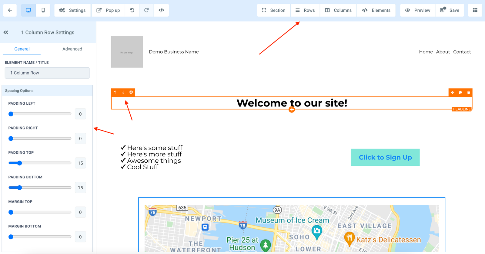This screenshot has height=254, width=485.
Task: Delete the row with trash icon
Action: 468,92
